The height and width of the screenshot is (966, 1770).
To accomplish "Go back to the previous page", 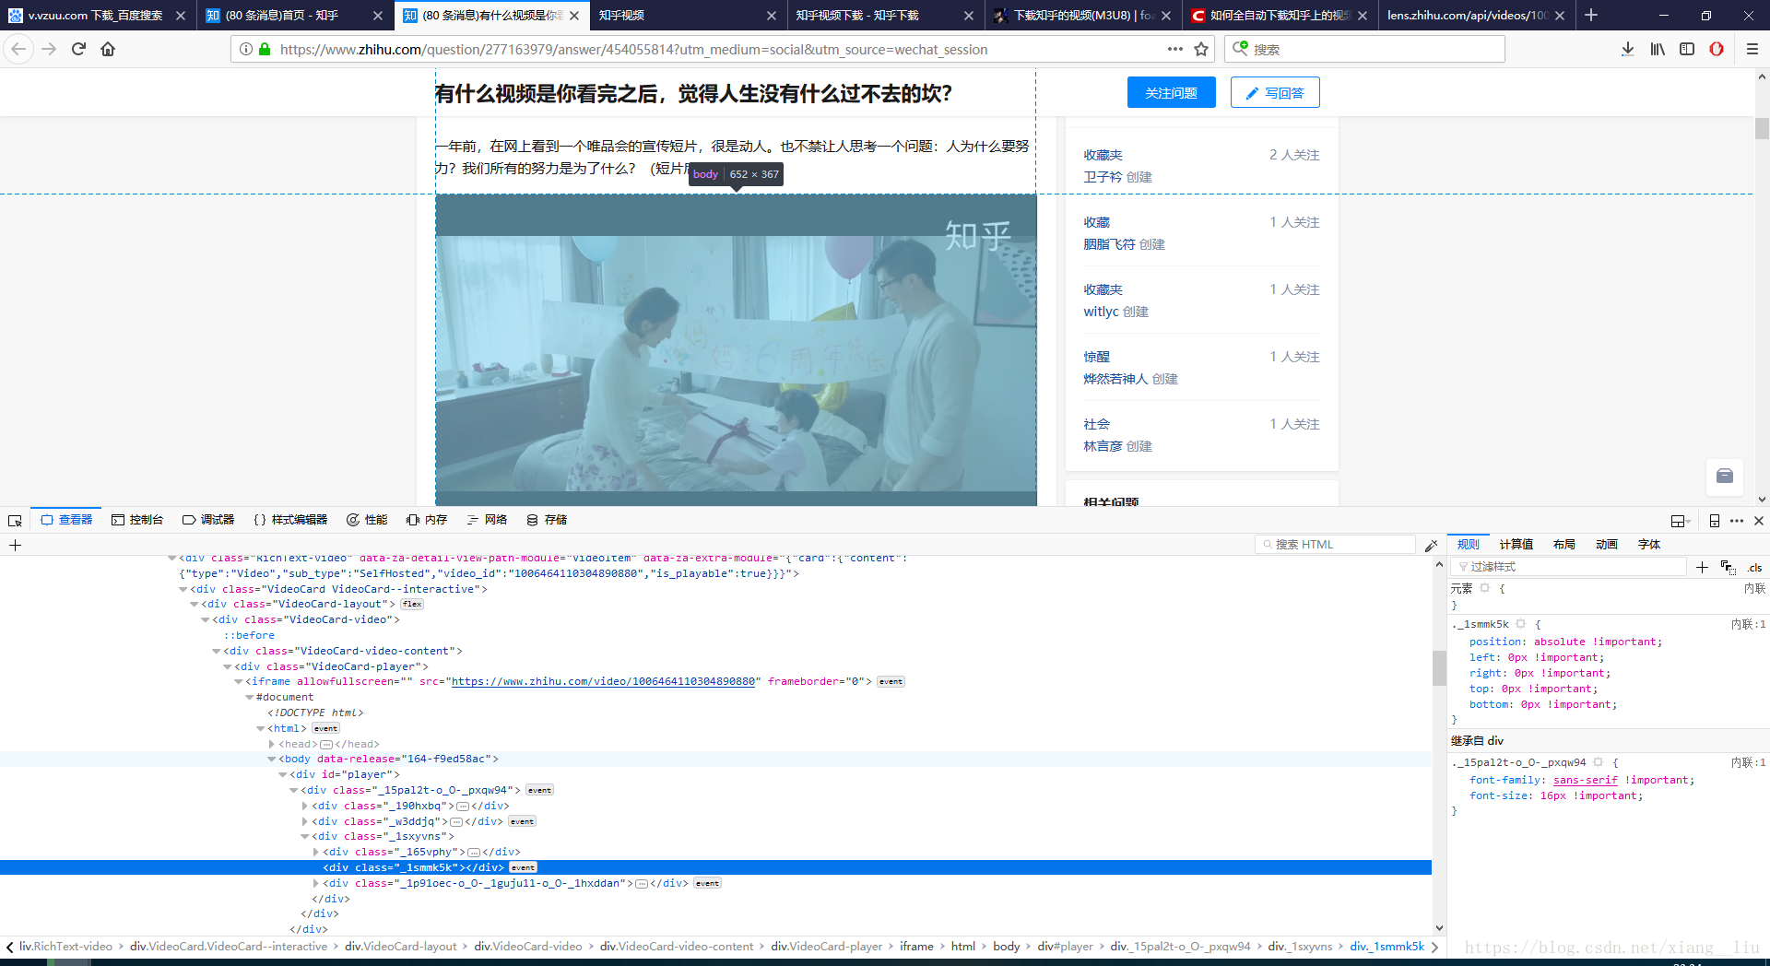I will click(18, 49).
